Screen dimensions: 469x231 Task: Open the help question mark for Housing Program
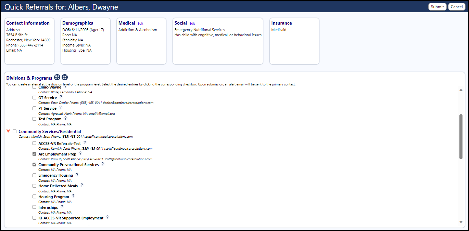click(73, 196)
